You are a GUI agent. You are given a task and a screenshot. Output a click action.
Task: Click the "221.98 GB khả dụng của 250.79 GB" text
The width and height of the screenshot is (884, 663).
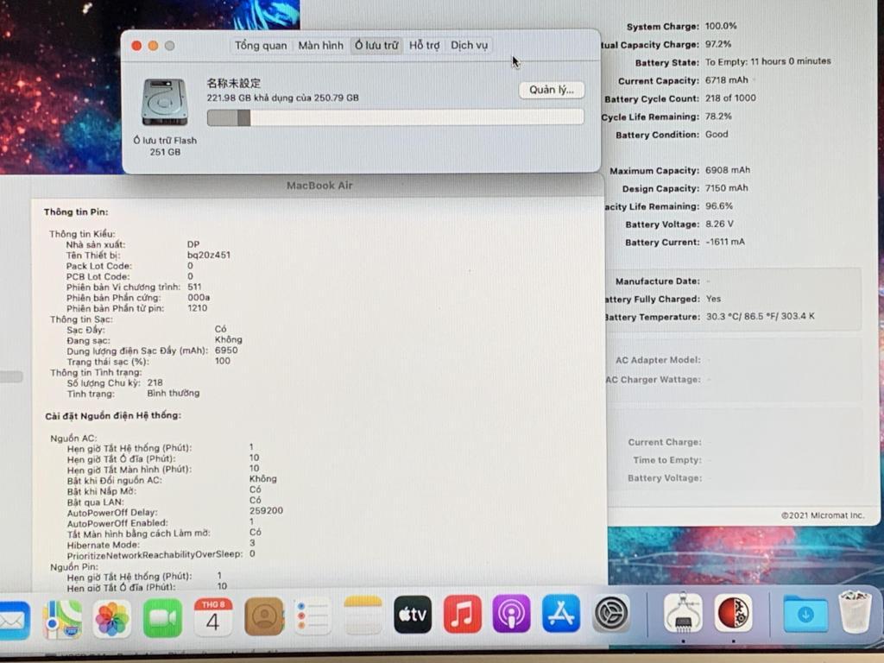click(x=282, y=98)
